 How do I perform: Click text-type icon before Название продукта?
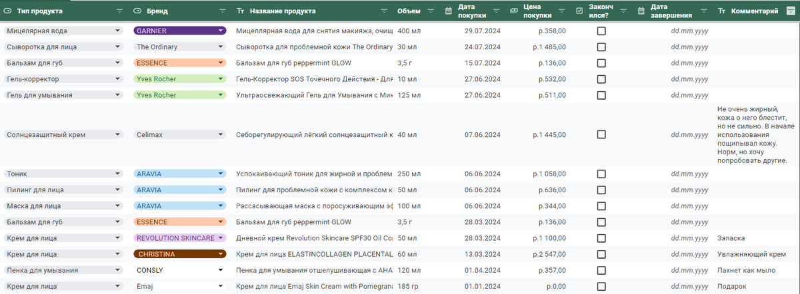click(x=240, y=11)
